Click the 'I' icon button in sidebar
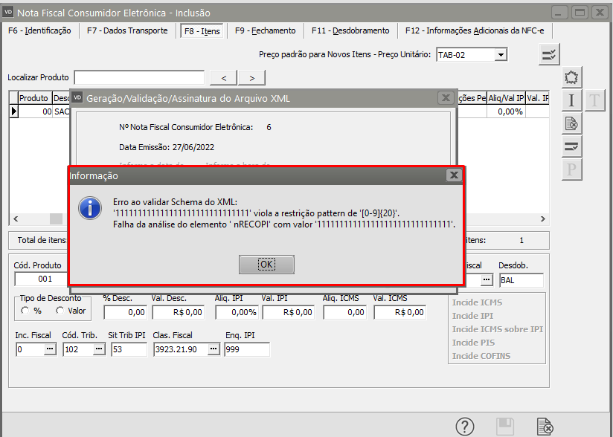Viewport: 613px width, 437px height. (571, 100)
